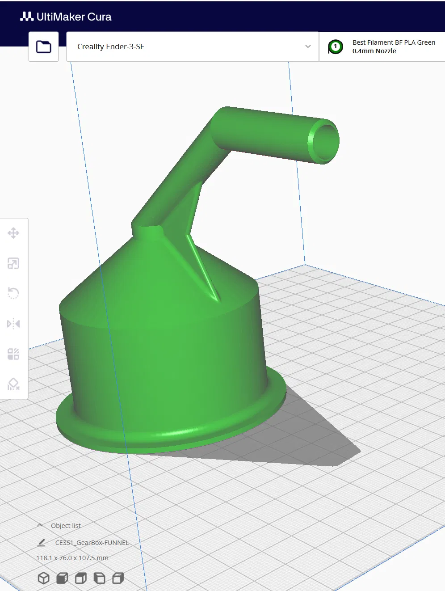Switch to front view cube icon
The height and width of the screenshot is (591, 445).
pyautogui.click(x=62, y=578)
